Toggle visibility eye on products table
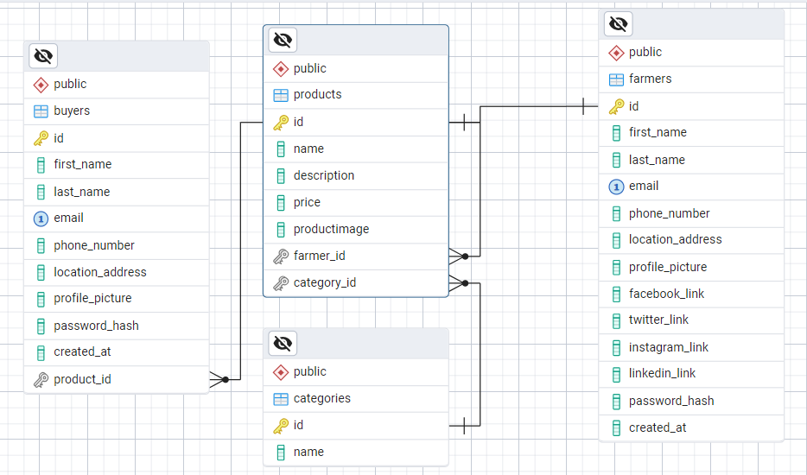The height and width of the screenshot is (475, 807). coord(283,40)
